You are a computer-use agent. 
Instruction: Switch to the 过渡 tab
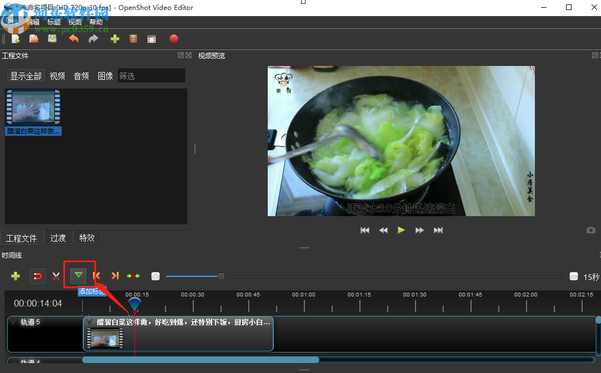(58, 238)
